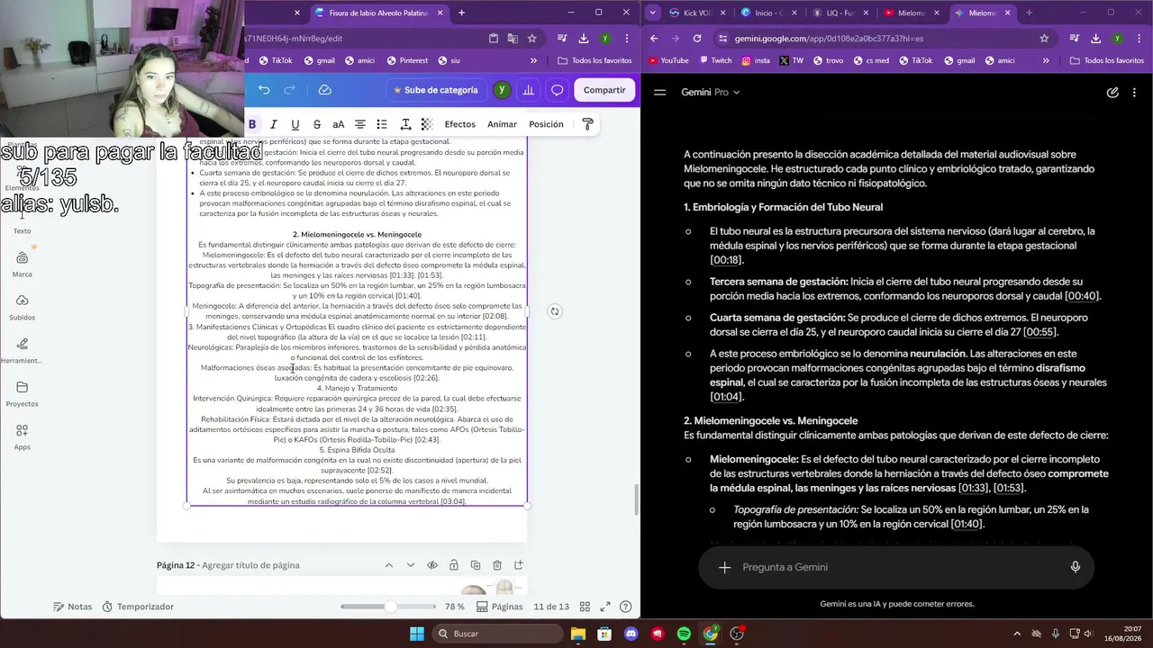Open Canva comments bubble icon
The height and width of the screenshot is (648, 1153).
558,90
